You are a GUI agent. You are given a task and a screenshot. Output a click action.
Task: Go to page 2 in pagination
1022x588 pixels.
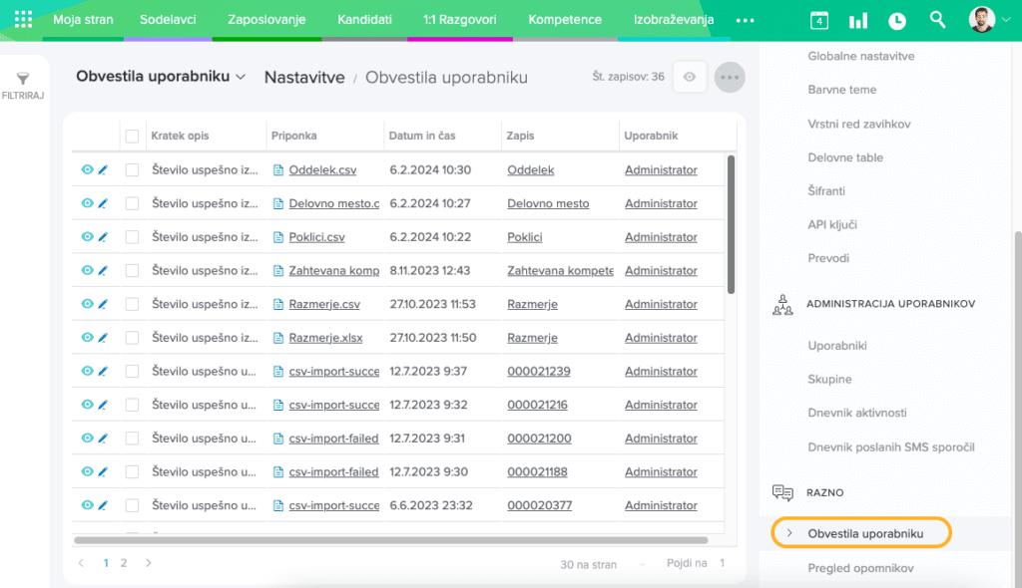point(124,563)
